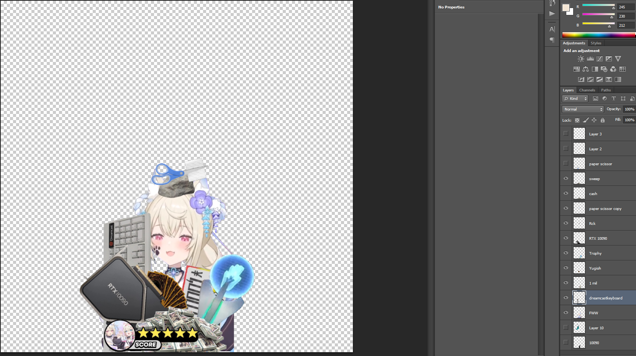Filter layers by pixel layers
The width and height of the screenshot is (636, 356).
[595, 99]
